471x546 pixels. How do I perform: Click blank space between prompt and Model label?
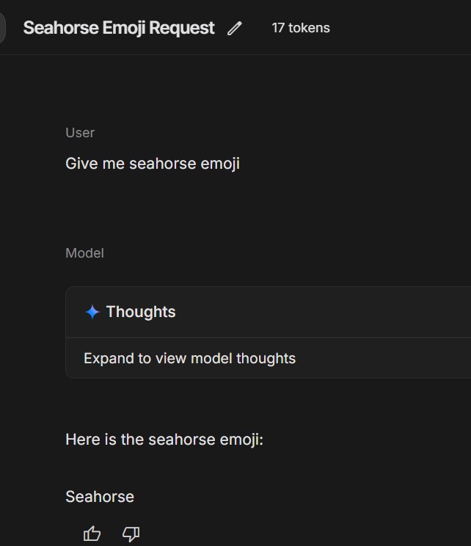pyautogui.click(x=220, y=209)
